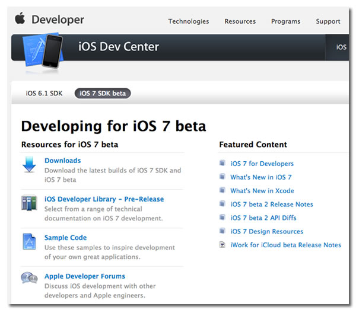This screenshot has width=356, height=310.
Task: Click the Featured Content heading
Action: [x=253, y=145]
